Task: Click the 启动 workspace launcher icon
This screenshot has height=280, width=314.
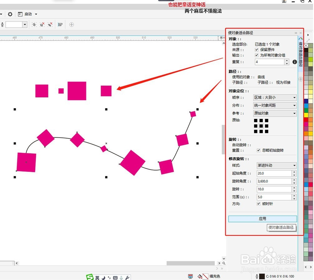Action: pyautogui.click(x=20, y=14)
